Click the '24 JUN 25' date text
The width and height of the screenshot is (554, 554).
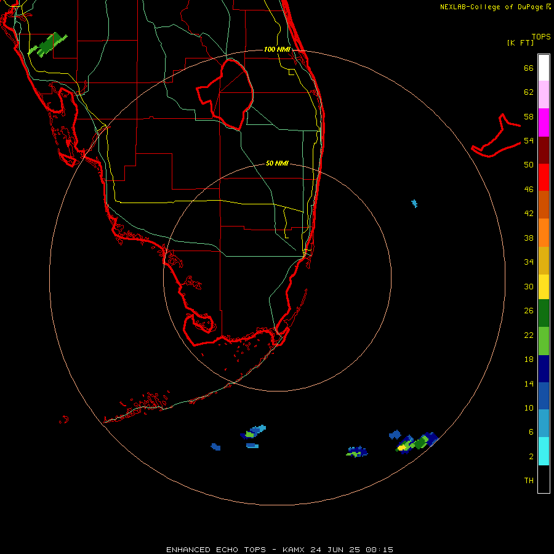click(x=335, y=550)
